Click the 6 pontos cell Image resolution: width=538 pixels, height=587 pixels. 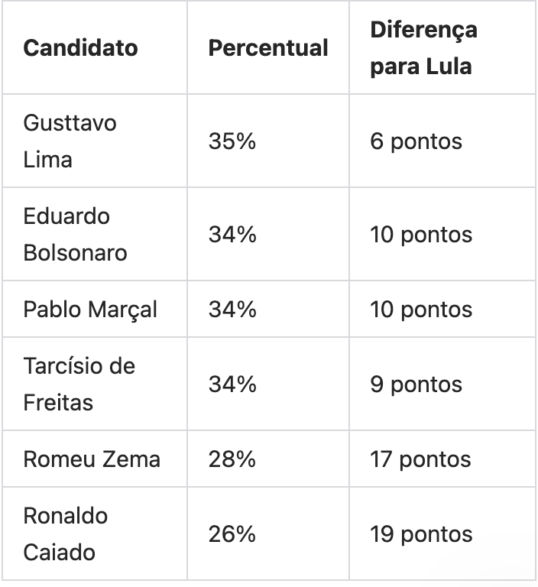point(416,141)
